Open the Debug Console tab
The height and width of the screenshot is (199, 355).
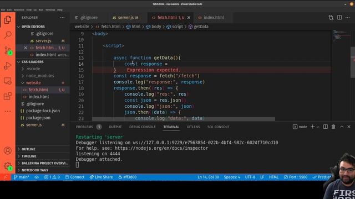[x=143, y=127]
